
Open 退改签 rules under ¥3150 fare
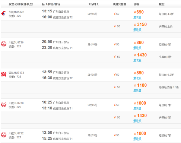137,30
